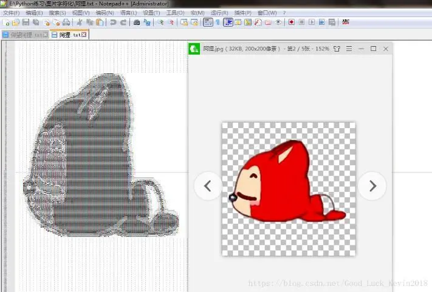Cut selection with the scissors icon

(80, 22)
